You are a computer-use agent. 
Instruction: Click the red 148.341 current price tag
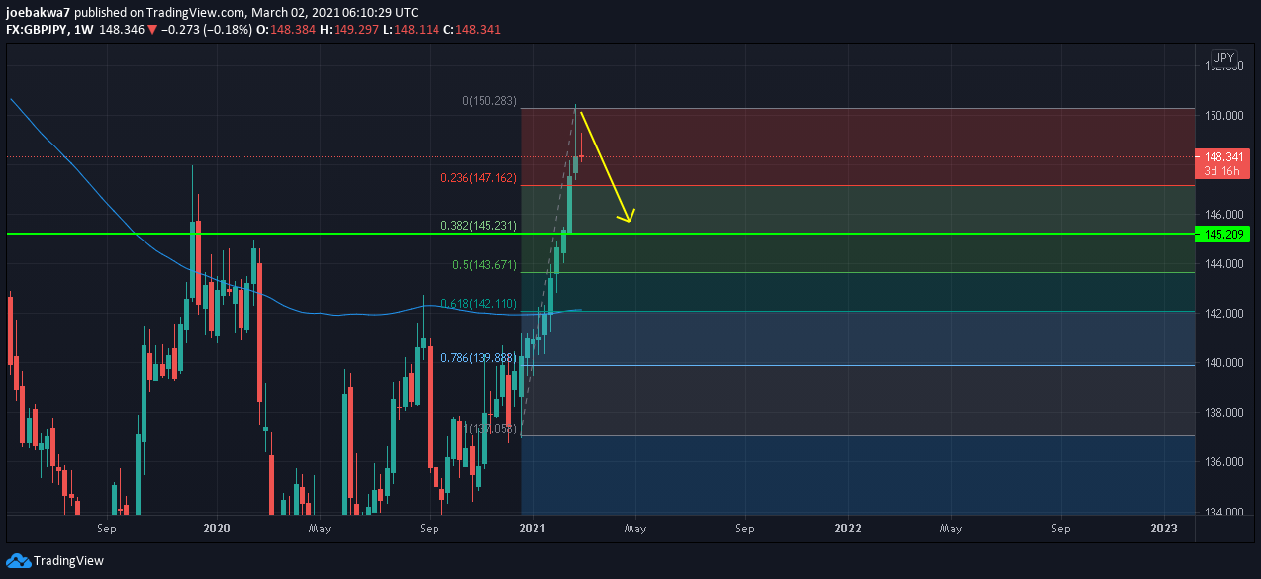[1223, 157]
